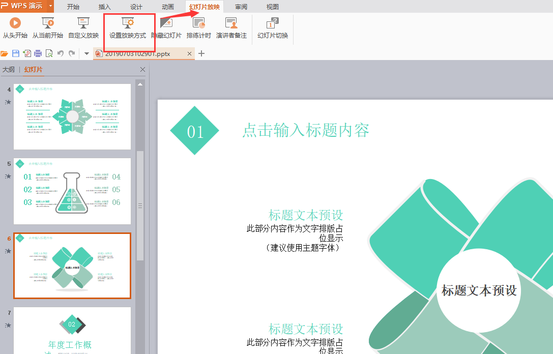Select slide 6 thumbnail

click(x=72, y=266)
